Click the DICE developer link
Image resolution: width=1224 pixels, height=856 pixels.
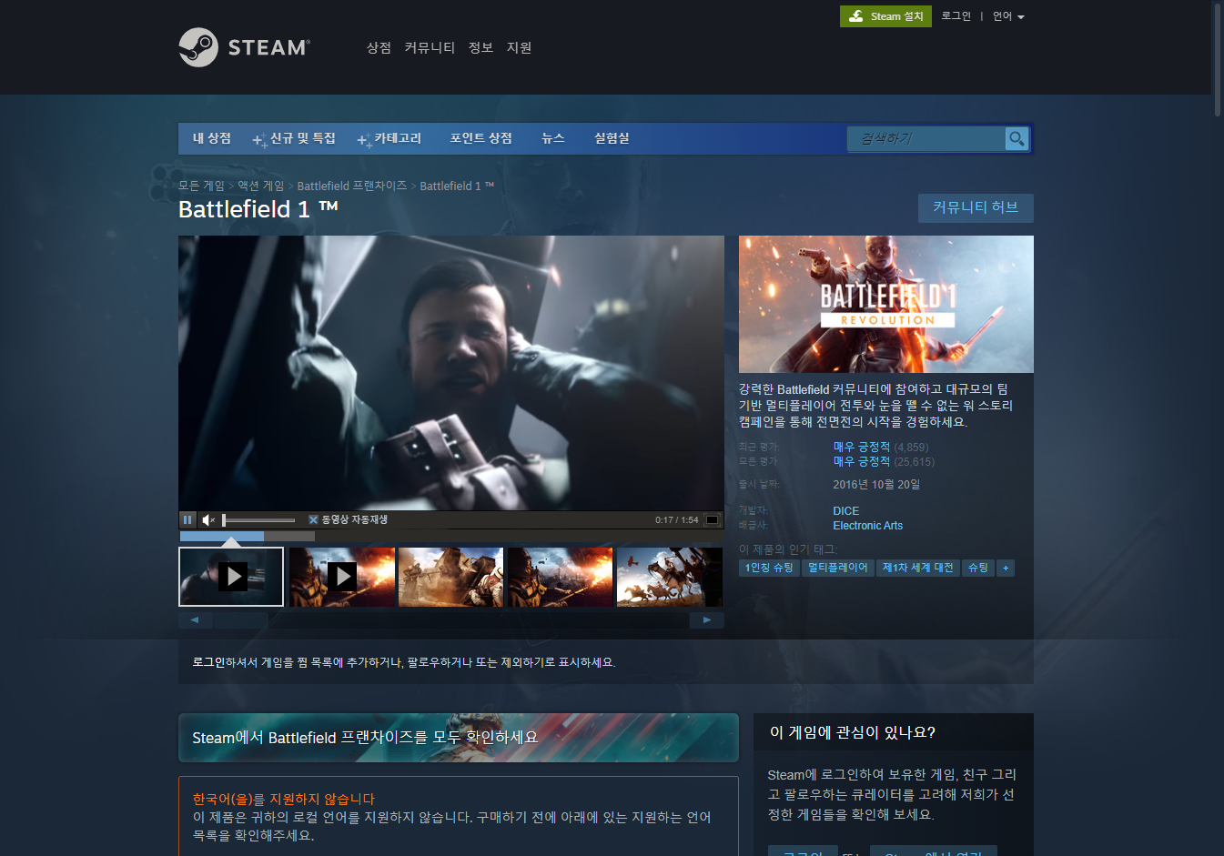click(x=846, y=511)
